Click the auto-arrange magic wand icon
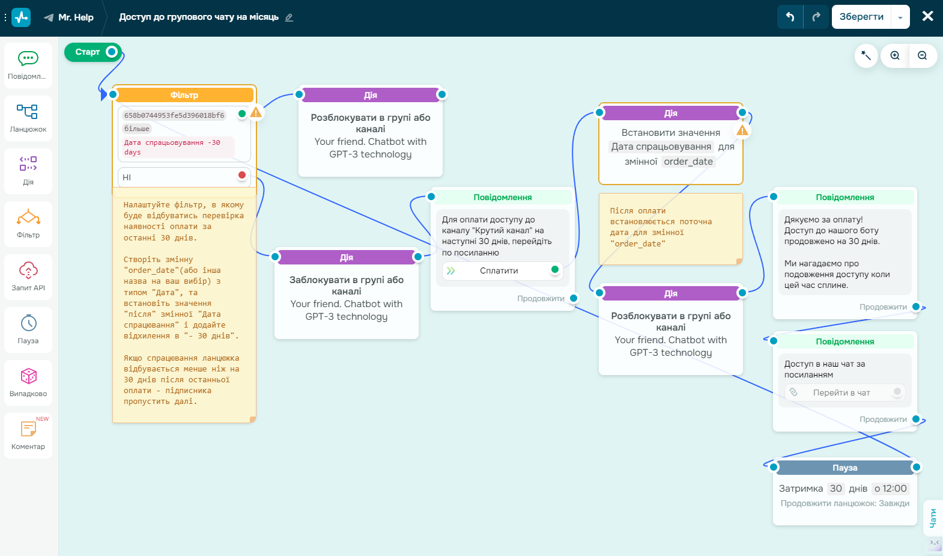The image size is (943, 556). coord(866,56)
